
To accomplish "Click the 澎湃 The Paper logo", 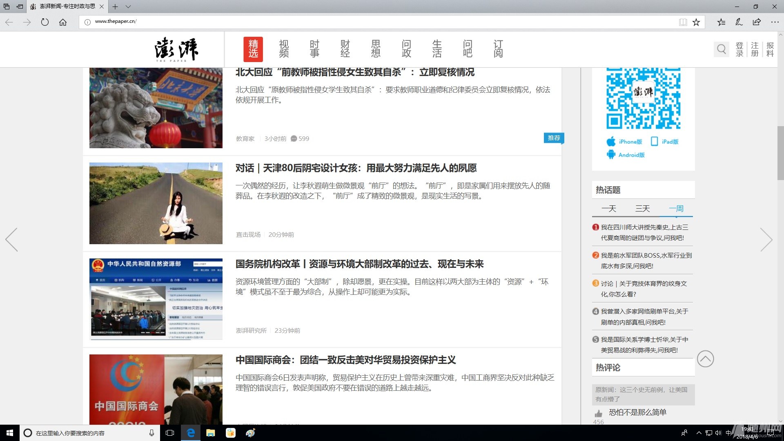I will (x=176, y=49).
